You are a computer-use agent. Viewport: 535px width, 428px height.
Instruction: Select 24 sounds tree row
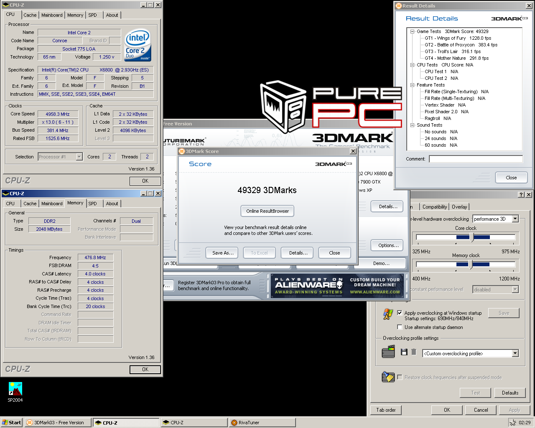click(441, 138)
